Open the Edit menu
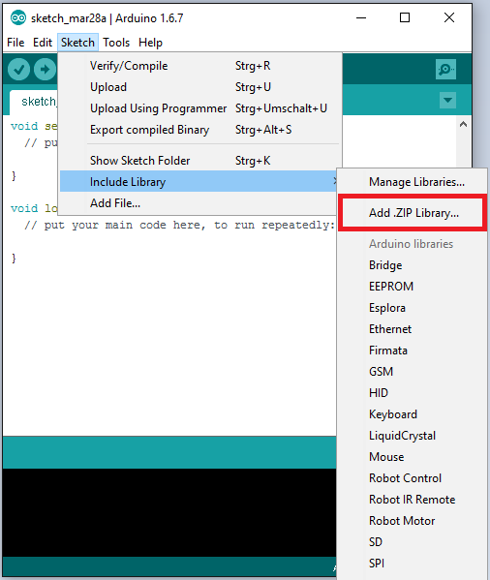490x580 pixels. point(43,43)
